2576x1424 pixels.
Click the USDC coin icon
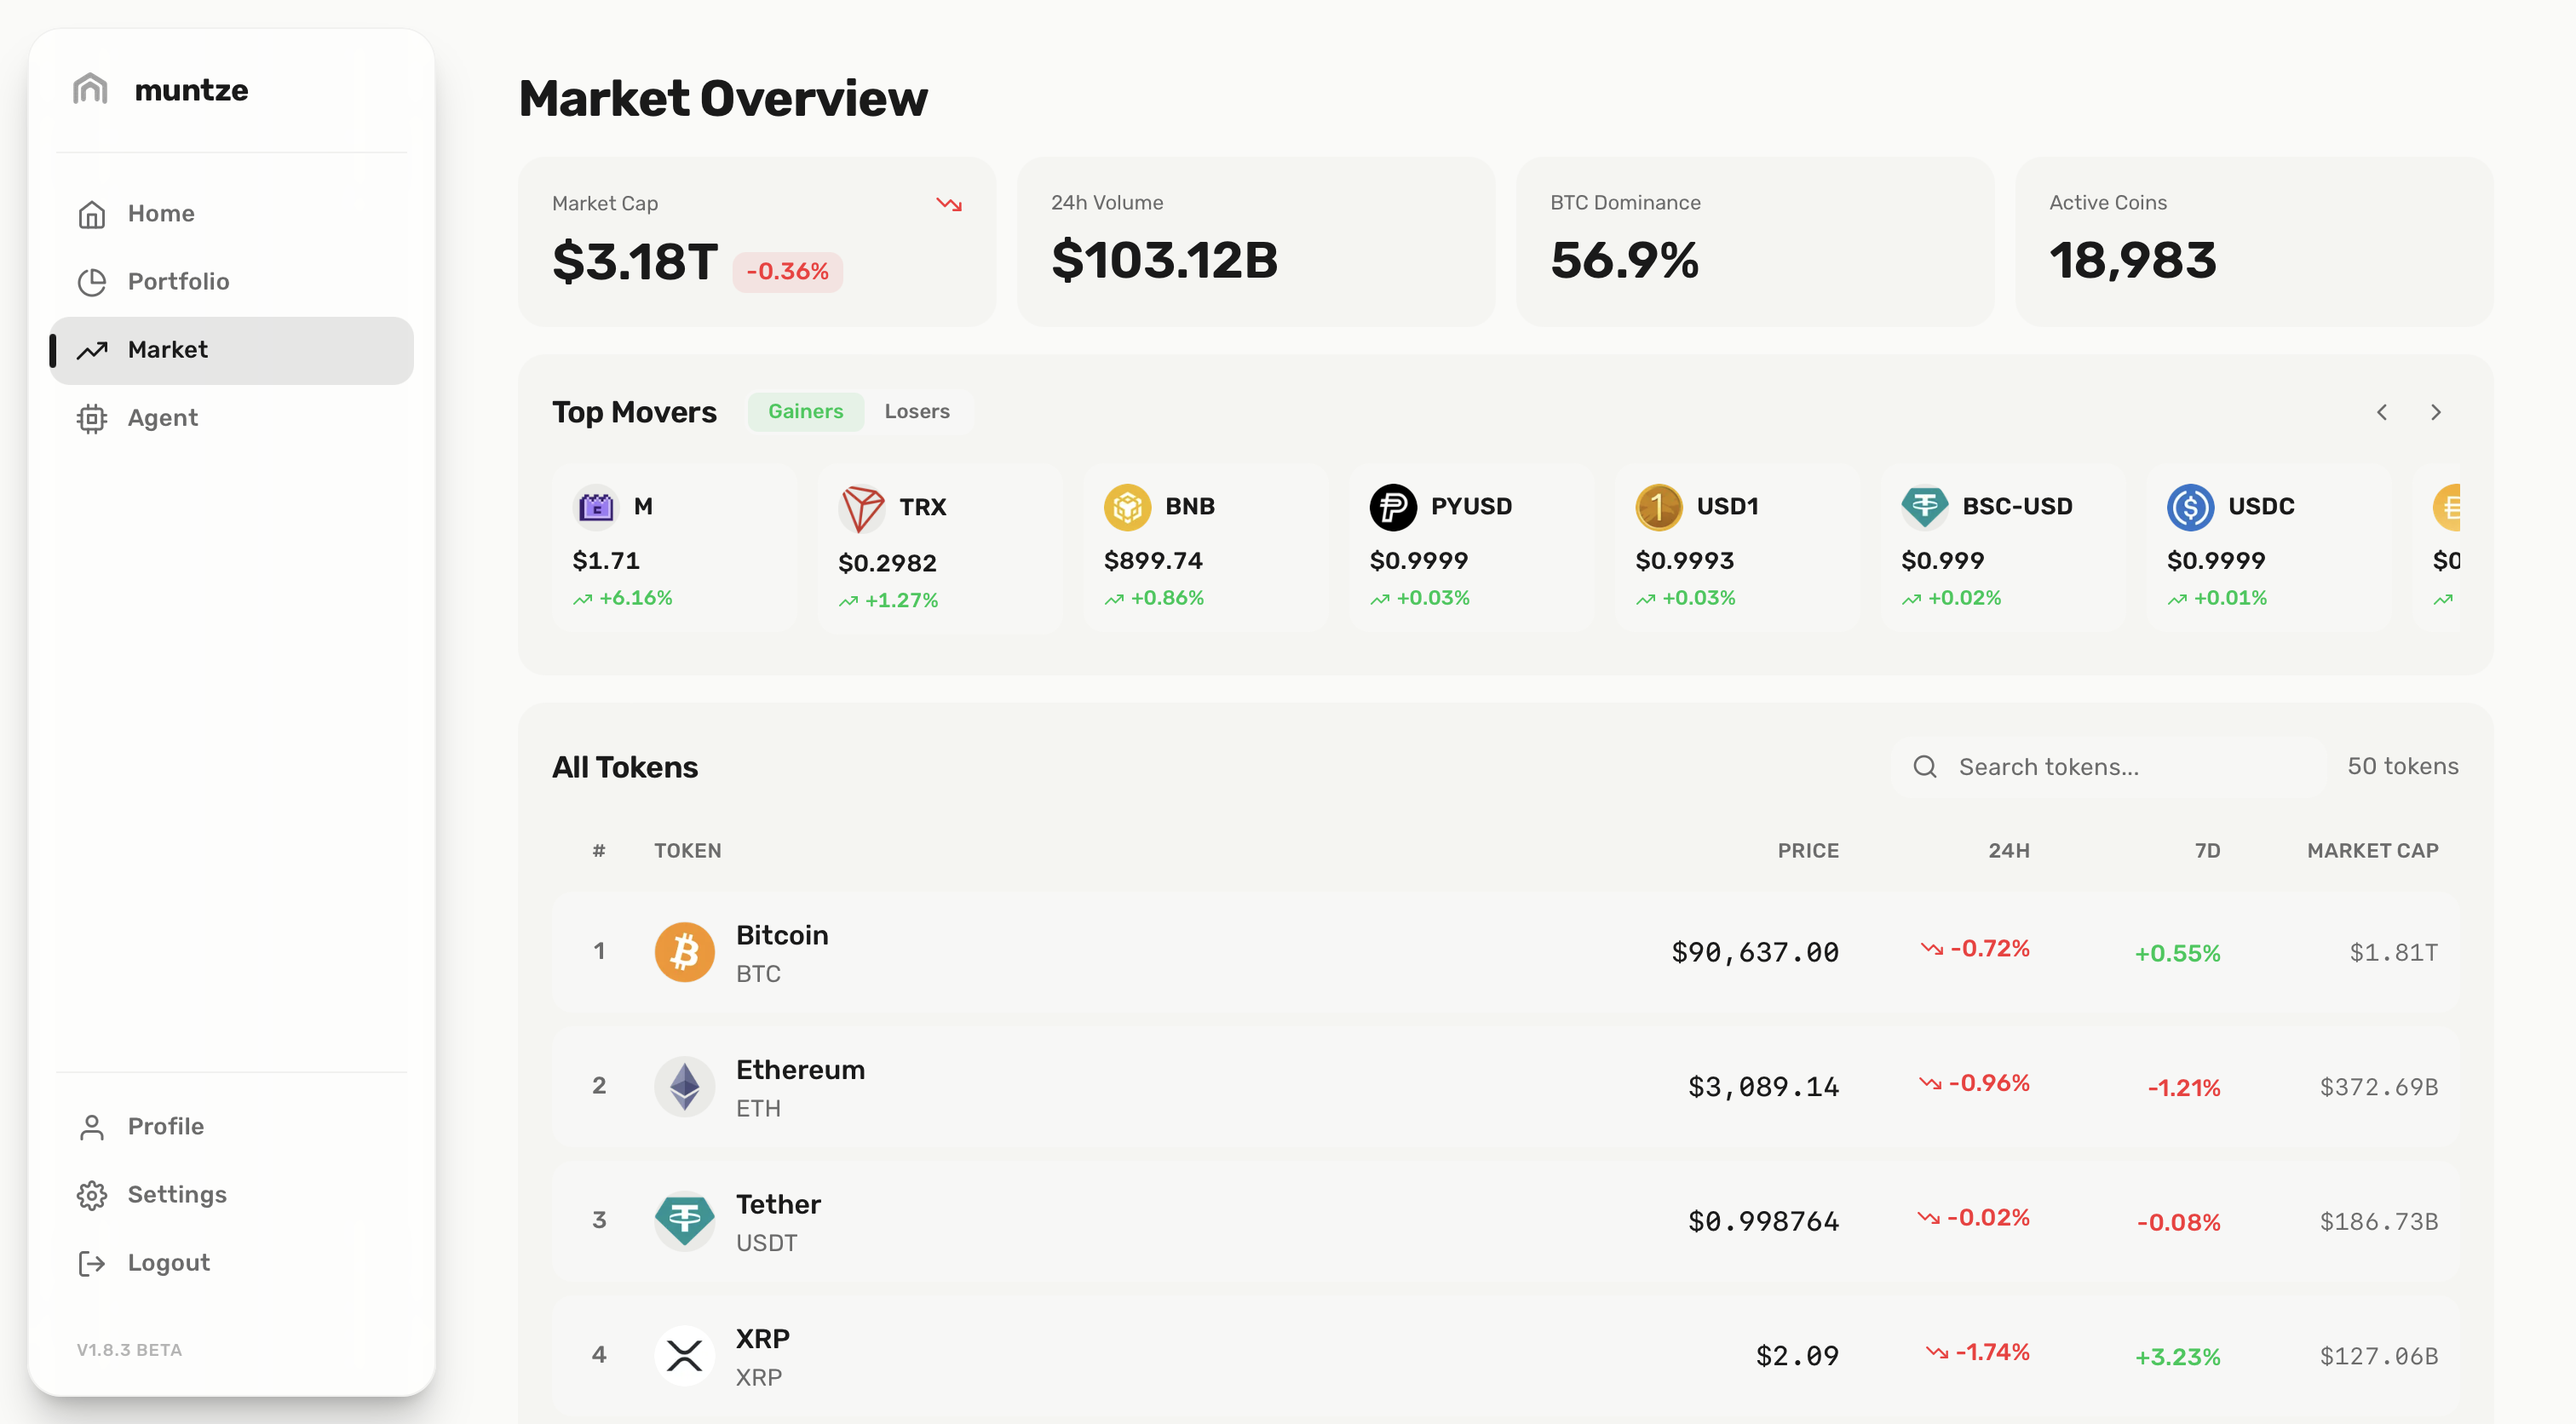pos(2189,507)
